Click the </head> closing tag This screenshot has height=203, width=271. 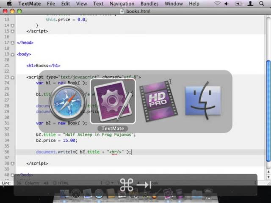[25, 42]
